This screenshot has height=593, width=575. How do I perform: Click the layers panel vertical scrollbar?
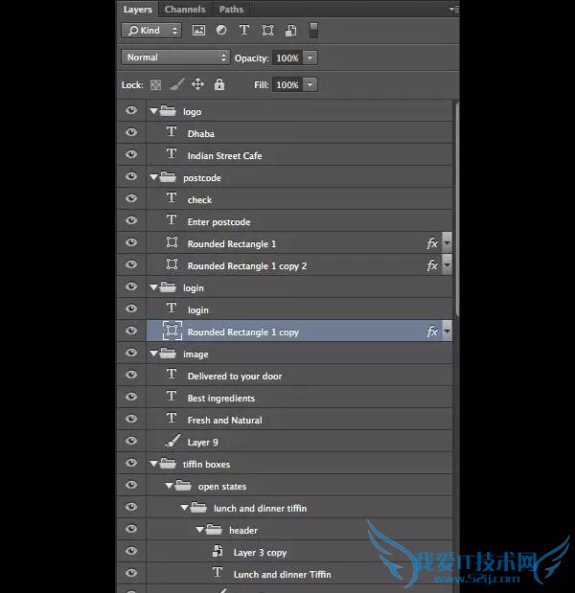click(457, 208)
